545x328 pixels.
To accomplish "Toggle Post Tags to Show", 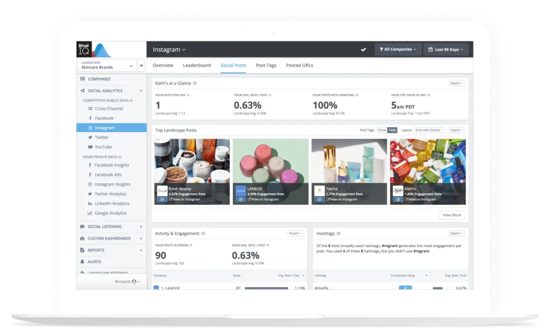I will (x=382, y=130).
